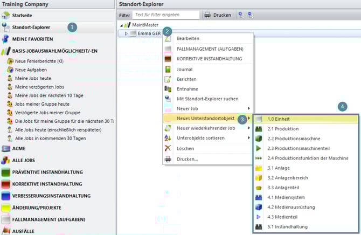Click the Unterobjekte sortieren icon
The image size is (361, 235).
(x=168, y=138)
